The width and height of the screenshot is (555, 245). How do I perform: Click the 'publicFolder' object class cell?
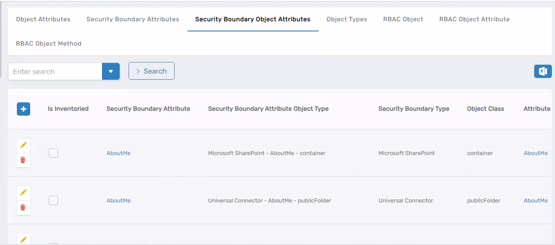[484, 200]
